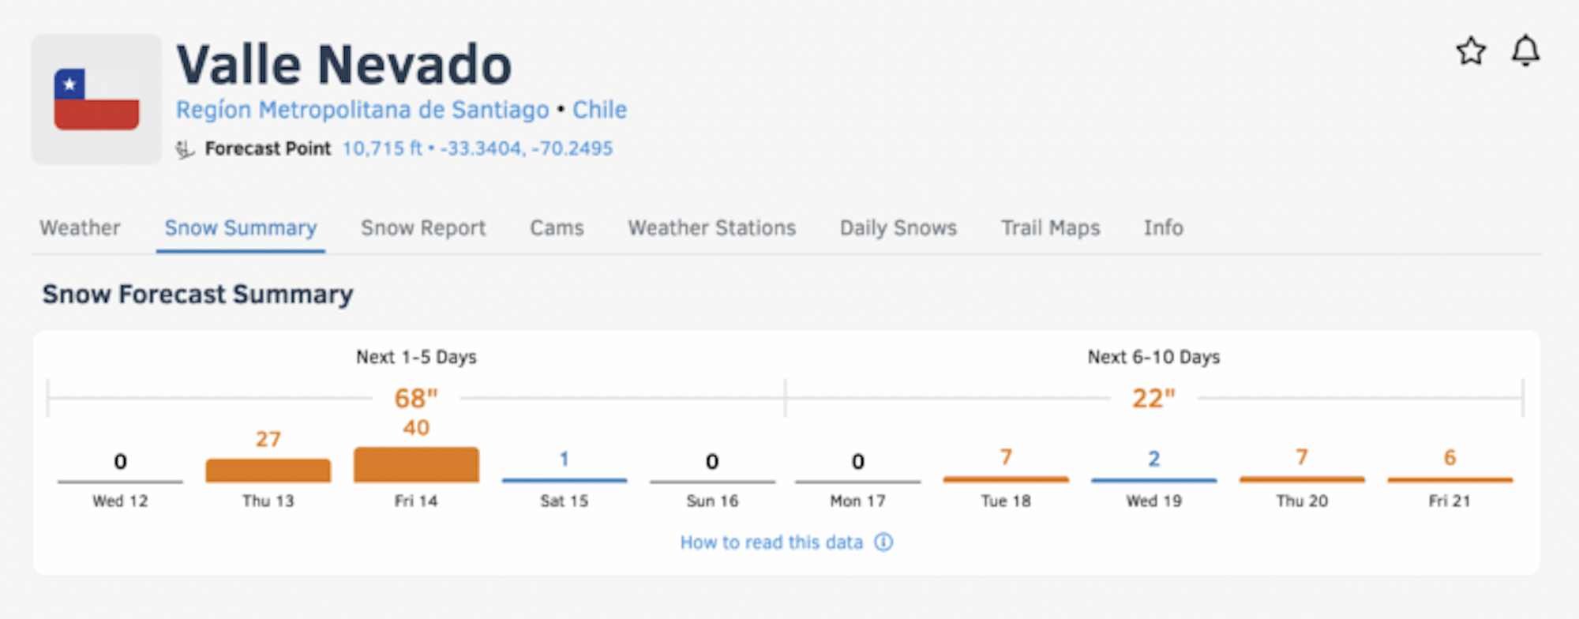Switch to the Snow Report tab
1579x619 pixels.
click(423, 228)
